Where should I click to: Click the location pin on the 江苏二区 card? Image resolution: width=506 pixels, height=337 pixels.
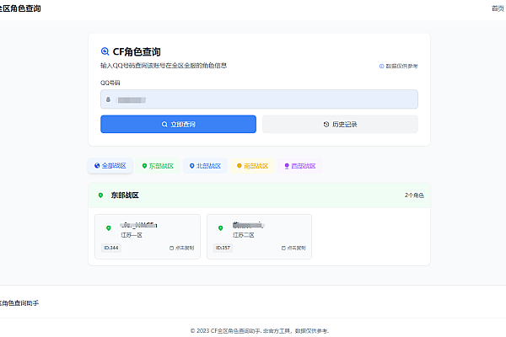221,228
